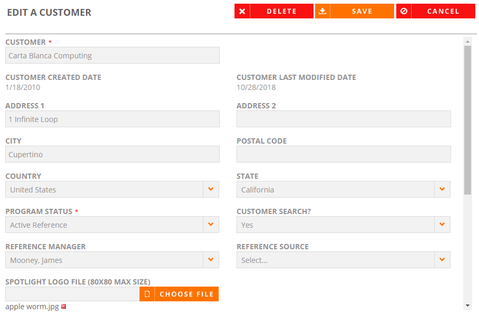Remove the apple worm.jpg file
The image size is (479, 315).
coord(64,307)
